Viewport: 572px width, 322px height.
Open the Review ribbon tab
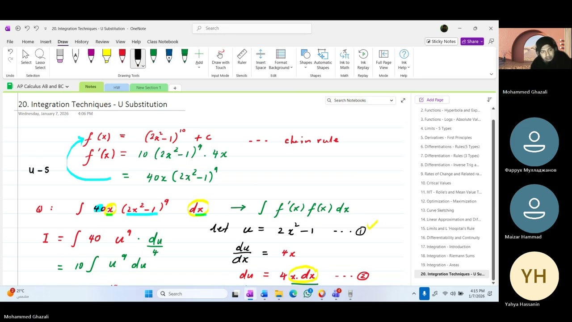coord(102,42)
